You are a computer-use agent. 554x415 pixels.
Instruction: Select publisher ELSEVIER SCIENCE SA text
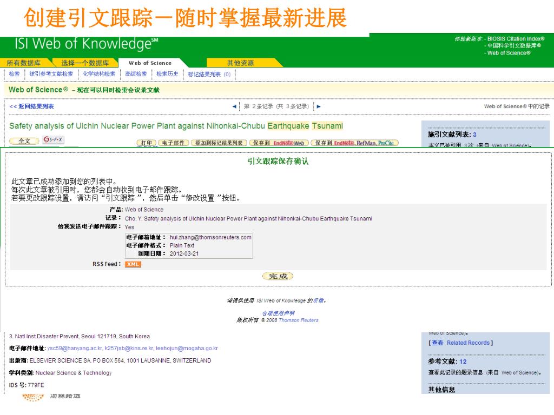click(121, 360)
